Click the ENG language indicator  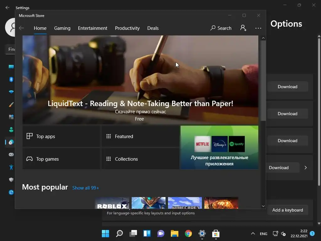(263, 233)
